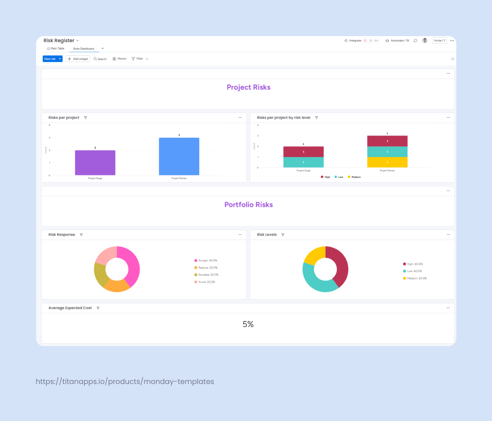Click the Add widget button
This screenshot has height=421, width=492.
pos(78,58)
